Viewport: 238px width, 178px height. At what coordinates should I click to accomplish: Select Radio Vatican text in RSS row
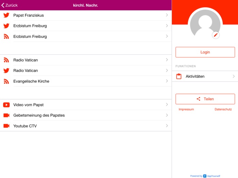coord(26,60)
